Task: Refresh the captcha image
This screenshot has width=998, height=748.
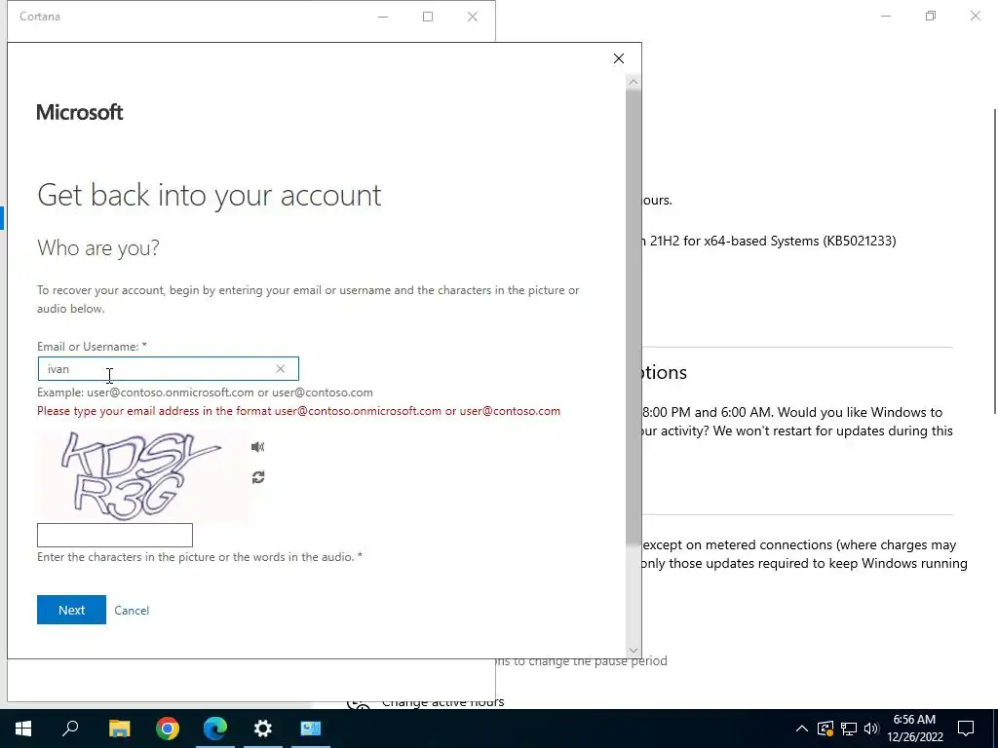Action: [x=257, y=477]
